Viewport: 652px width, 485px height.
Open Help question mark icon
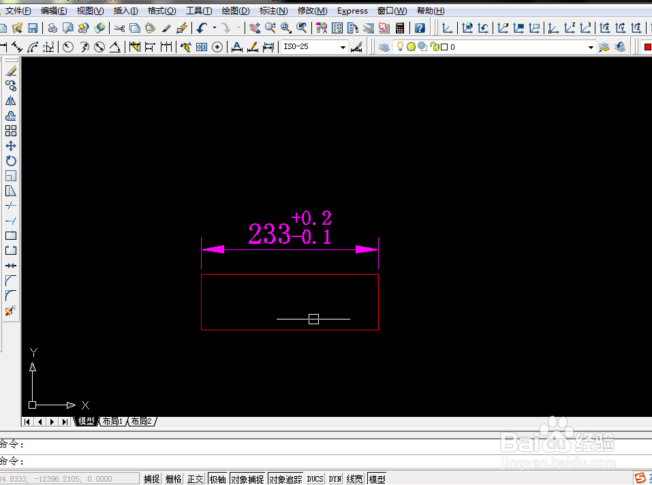[420, 28]
